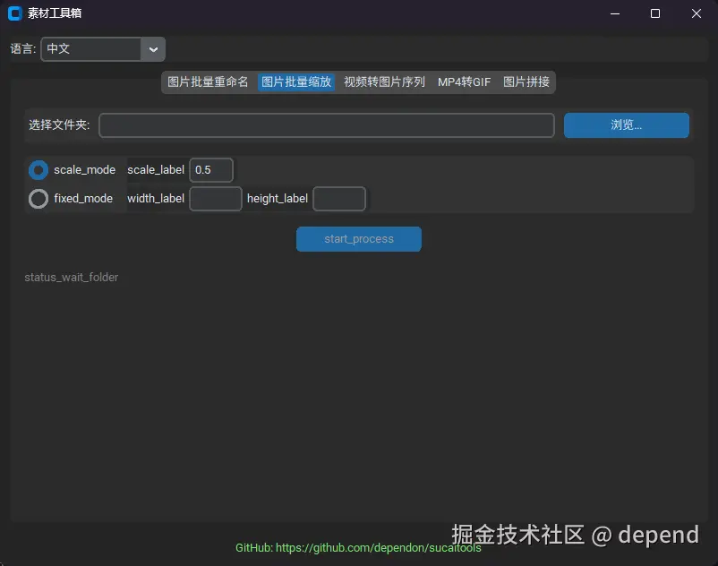Select the fixed_mode radio button
718x566 pixels.
point(38,199)
